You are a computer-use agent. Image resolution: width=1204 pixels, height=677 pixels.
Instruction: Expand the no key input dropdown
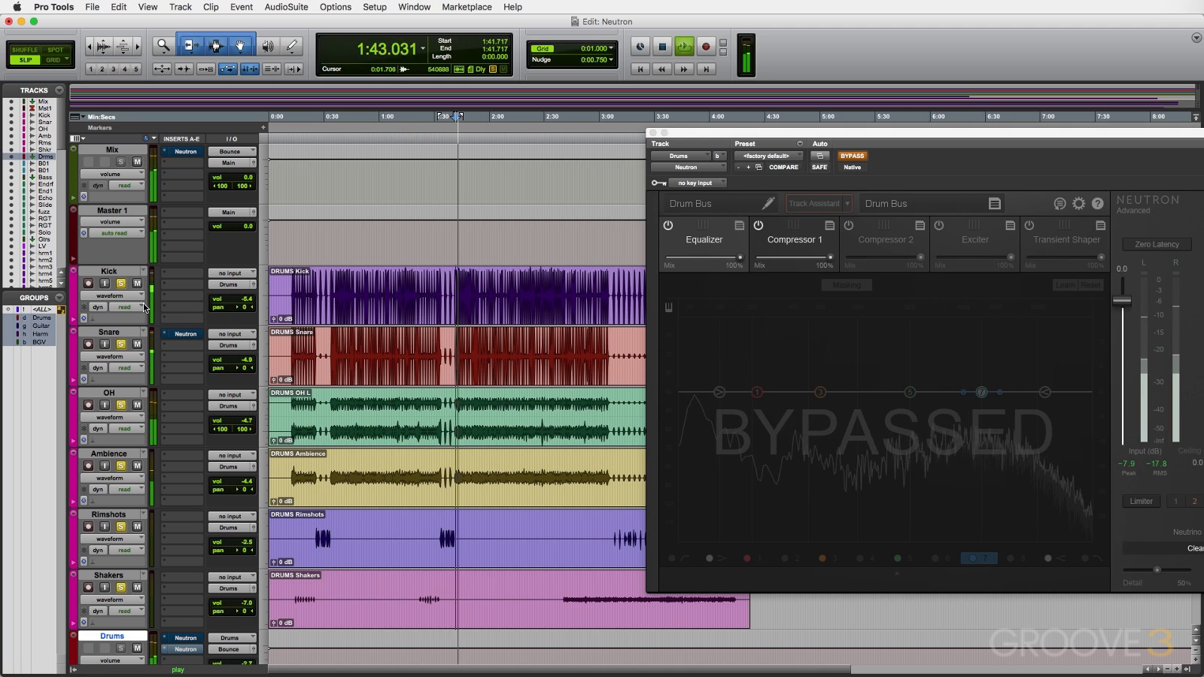coord(697,183)
